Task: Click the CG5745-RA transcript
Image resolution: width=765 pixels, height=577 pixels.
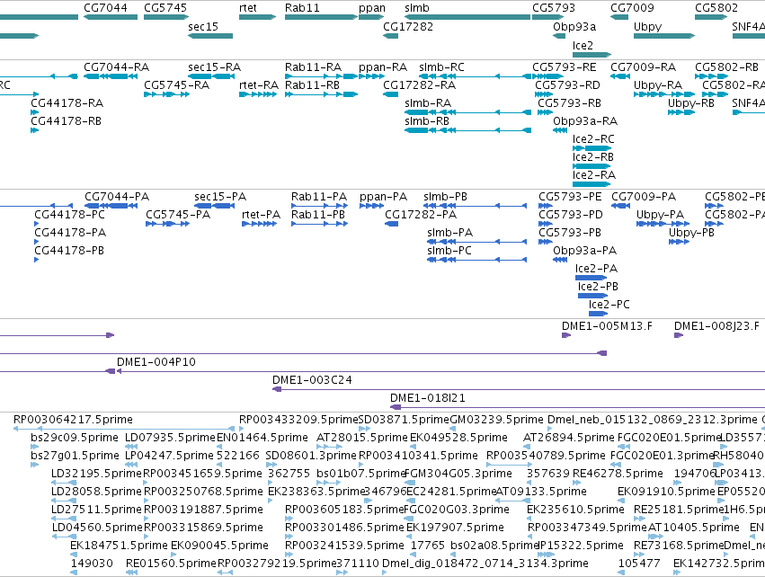Action: pyautogui.click(x=167, y=94)
